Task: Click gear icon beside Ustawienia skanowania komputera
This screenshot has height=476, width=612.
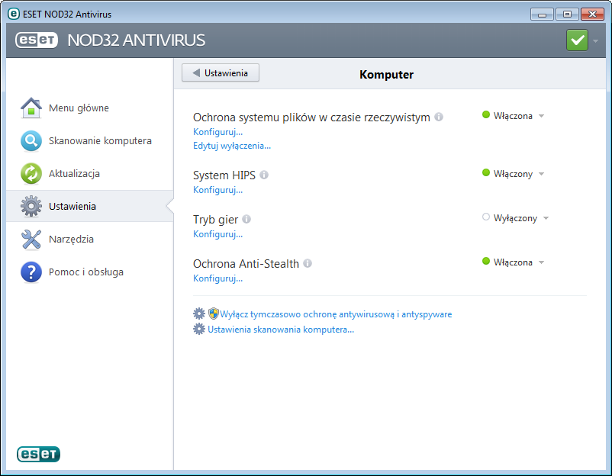Action: pos(199,329)
